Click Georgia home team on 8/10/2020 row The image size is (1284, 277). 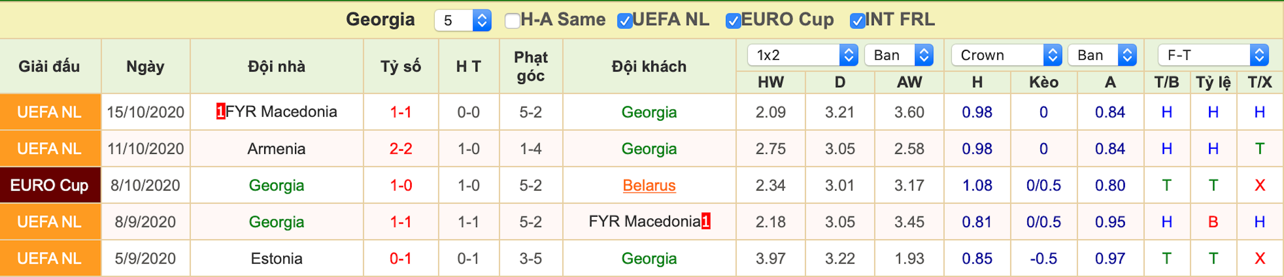(x=276, y=186)
